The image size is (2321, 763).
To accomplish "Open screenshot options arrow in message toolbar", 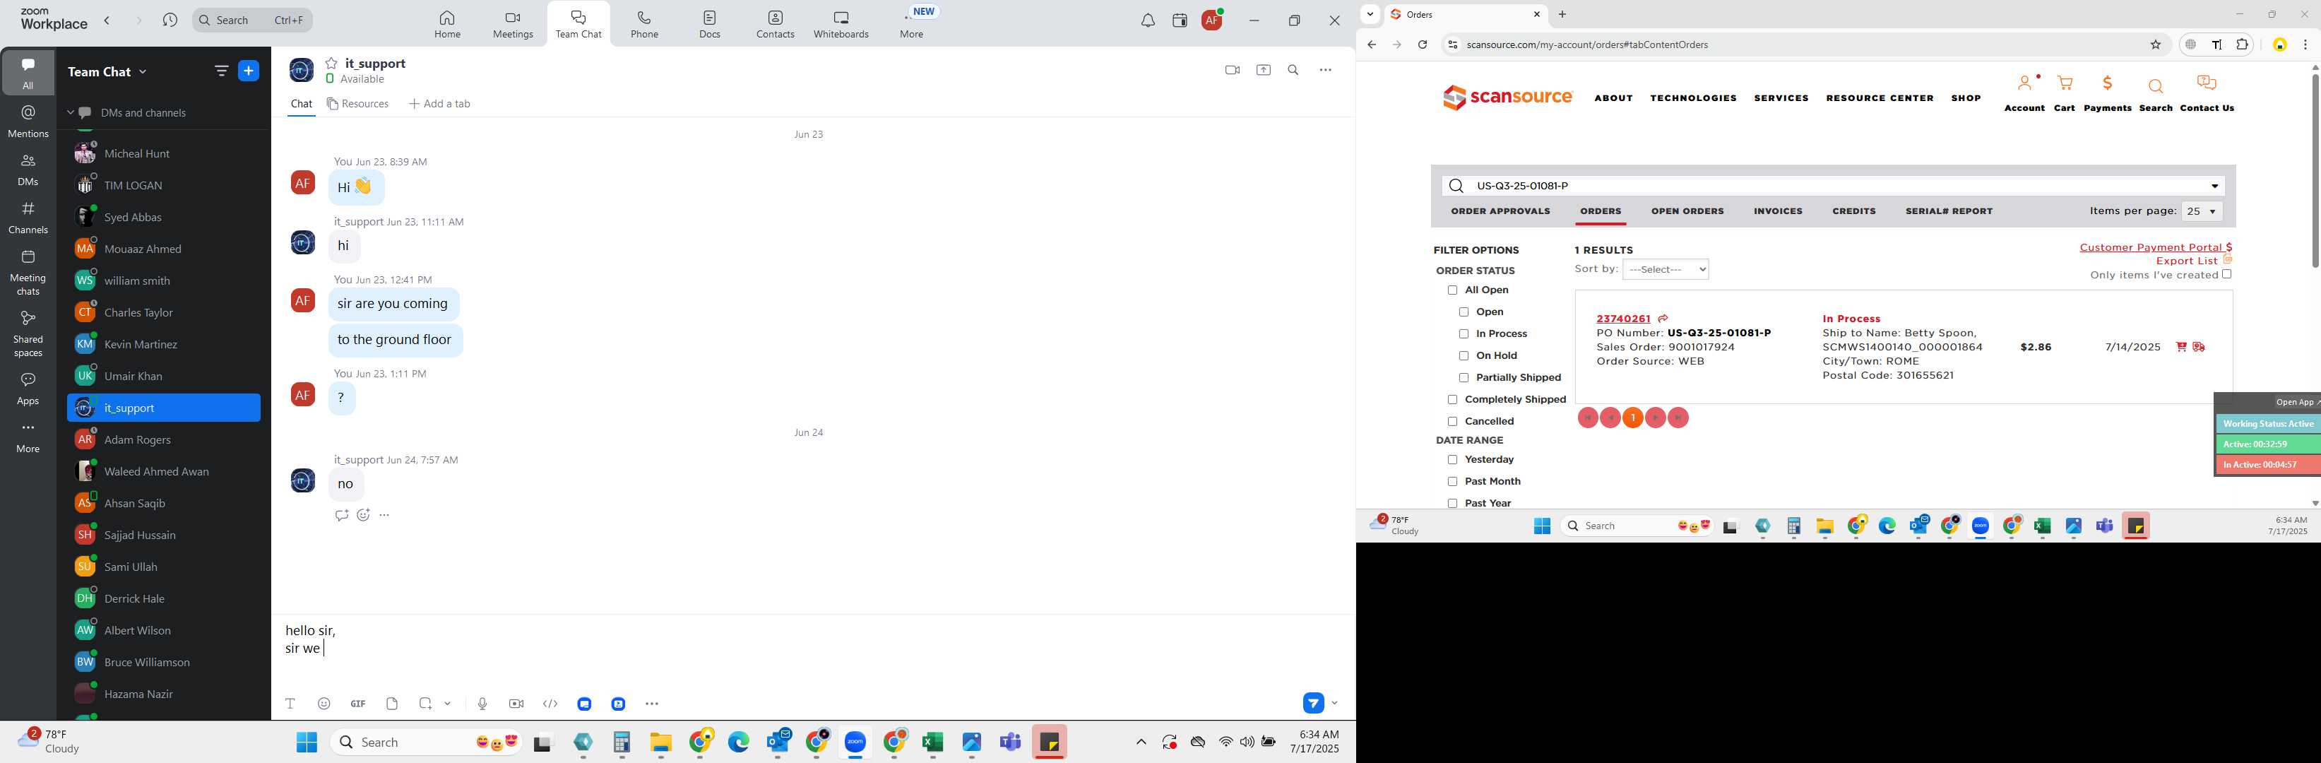I will coord(448,704).
